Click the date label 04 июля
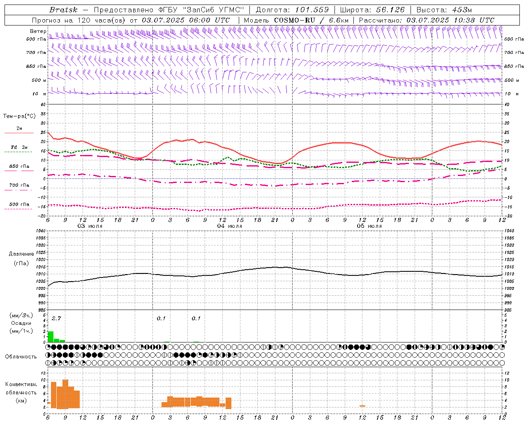The width and height of the screenshot is (526, 421). 230,226
